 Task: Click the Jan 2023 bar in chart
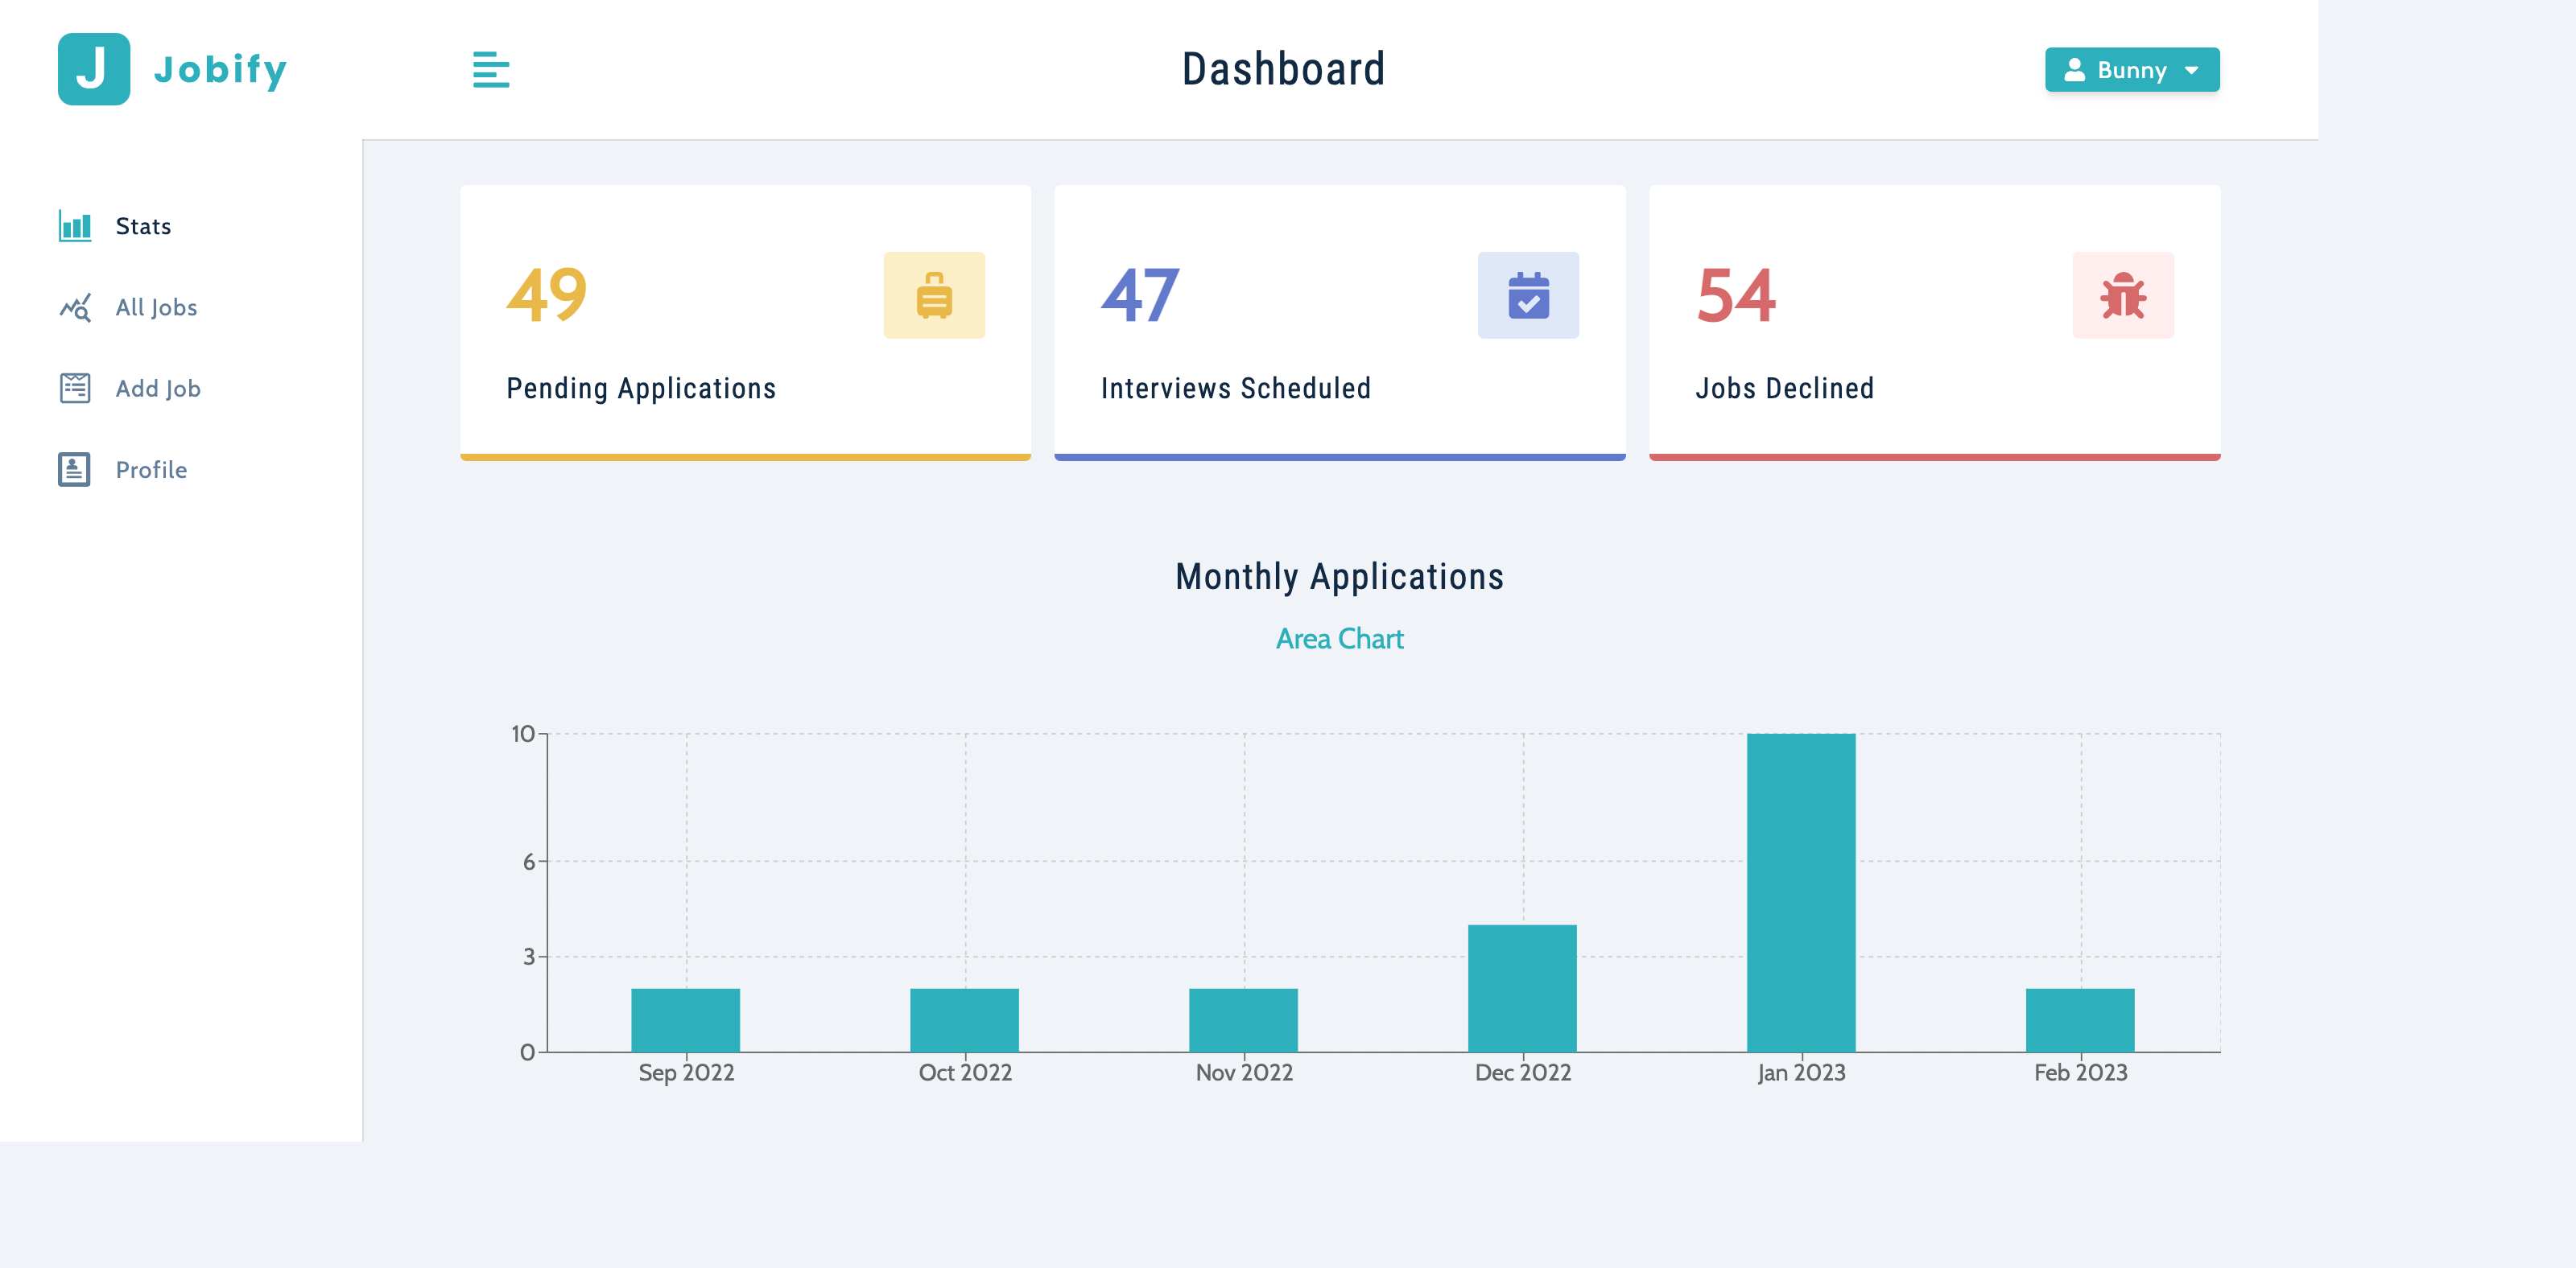1800,891
